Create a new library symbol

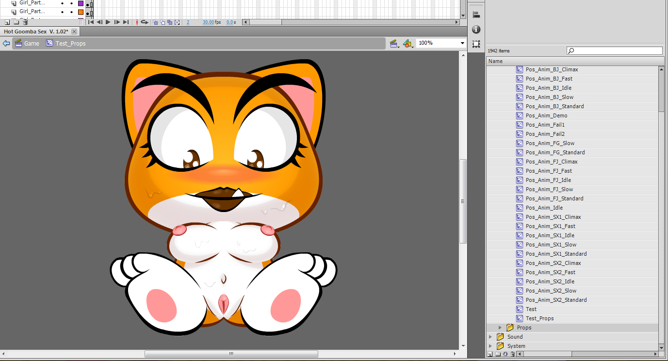(x=490, y=354)
